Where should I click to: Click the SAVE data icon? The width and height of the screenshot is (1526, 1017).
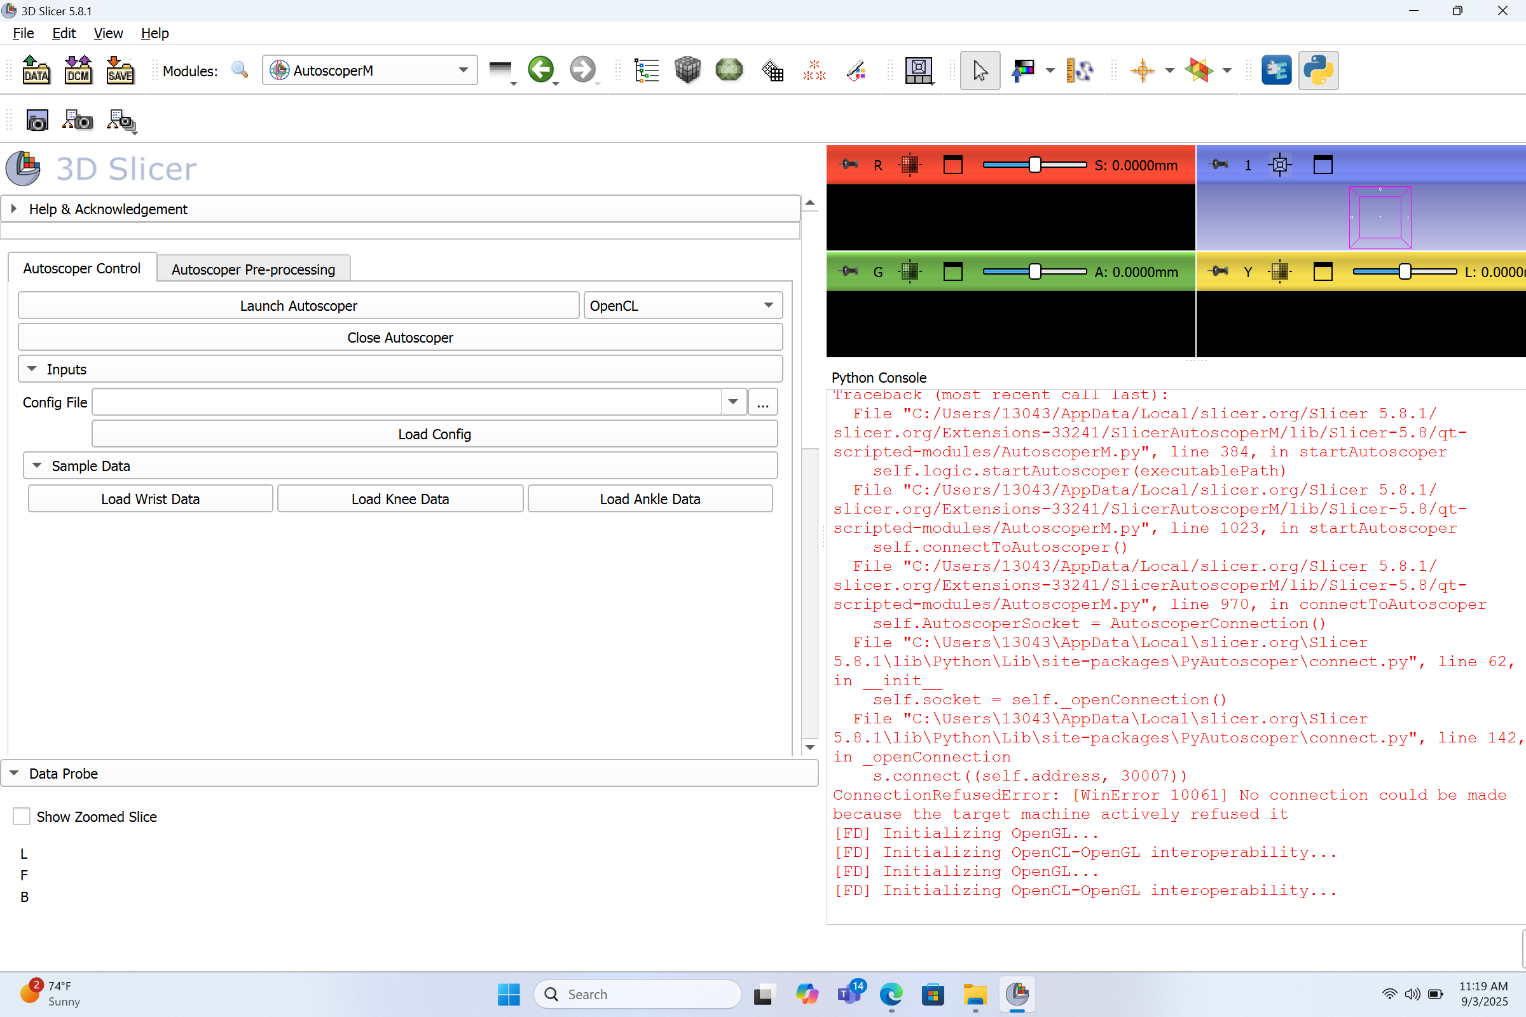(x=120, y=70)
